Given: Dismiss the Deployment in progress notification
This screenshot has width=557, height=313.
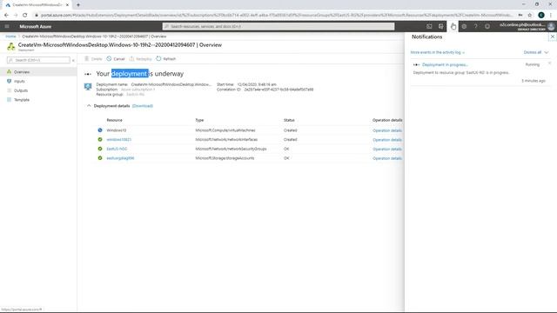Looking at the screenshot, I should pyautogui.click(x=549, y=63).
